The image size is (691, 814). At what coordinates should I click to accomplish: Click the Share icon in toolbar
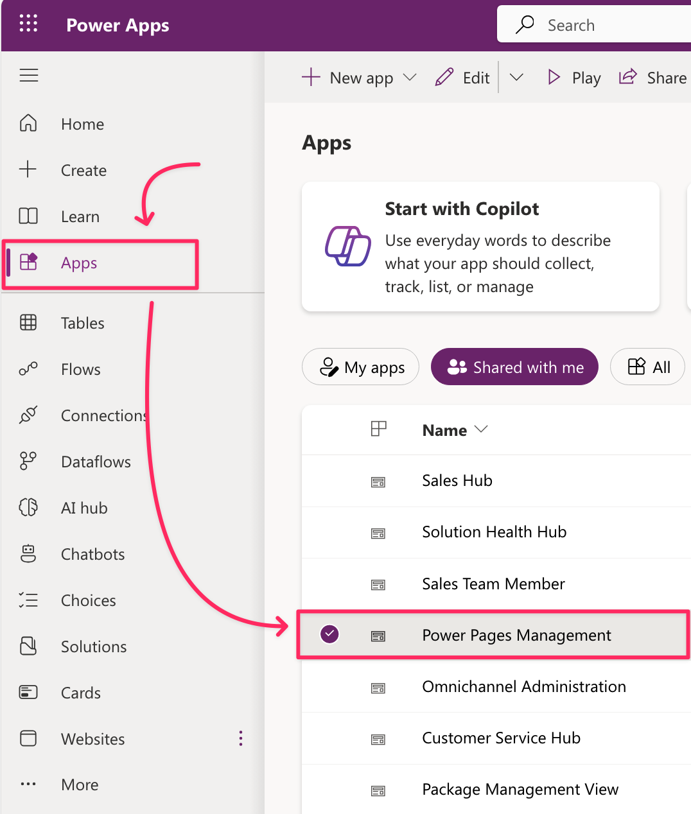click(x=627, y=78)
